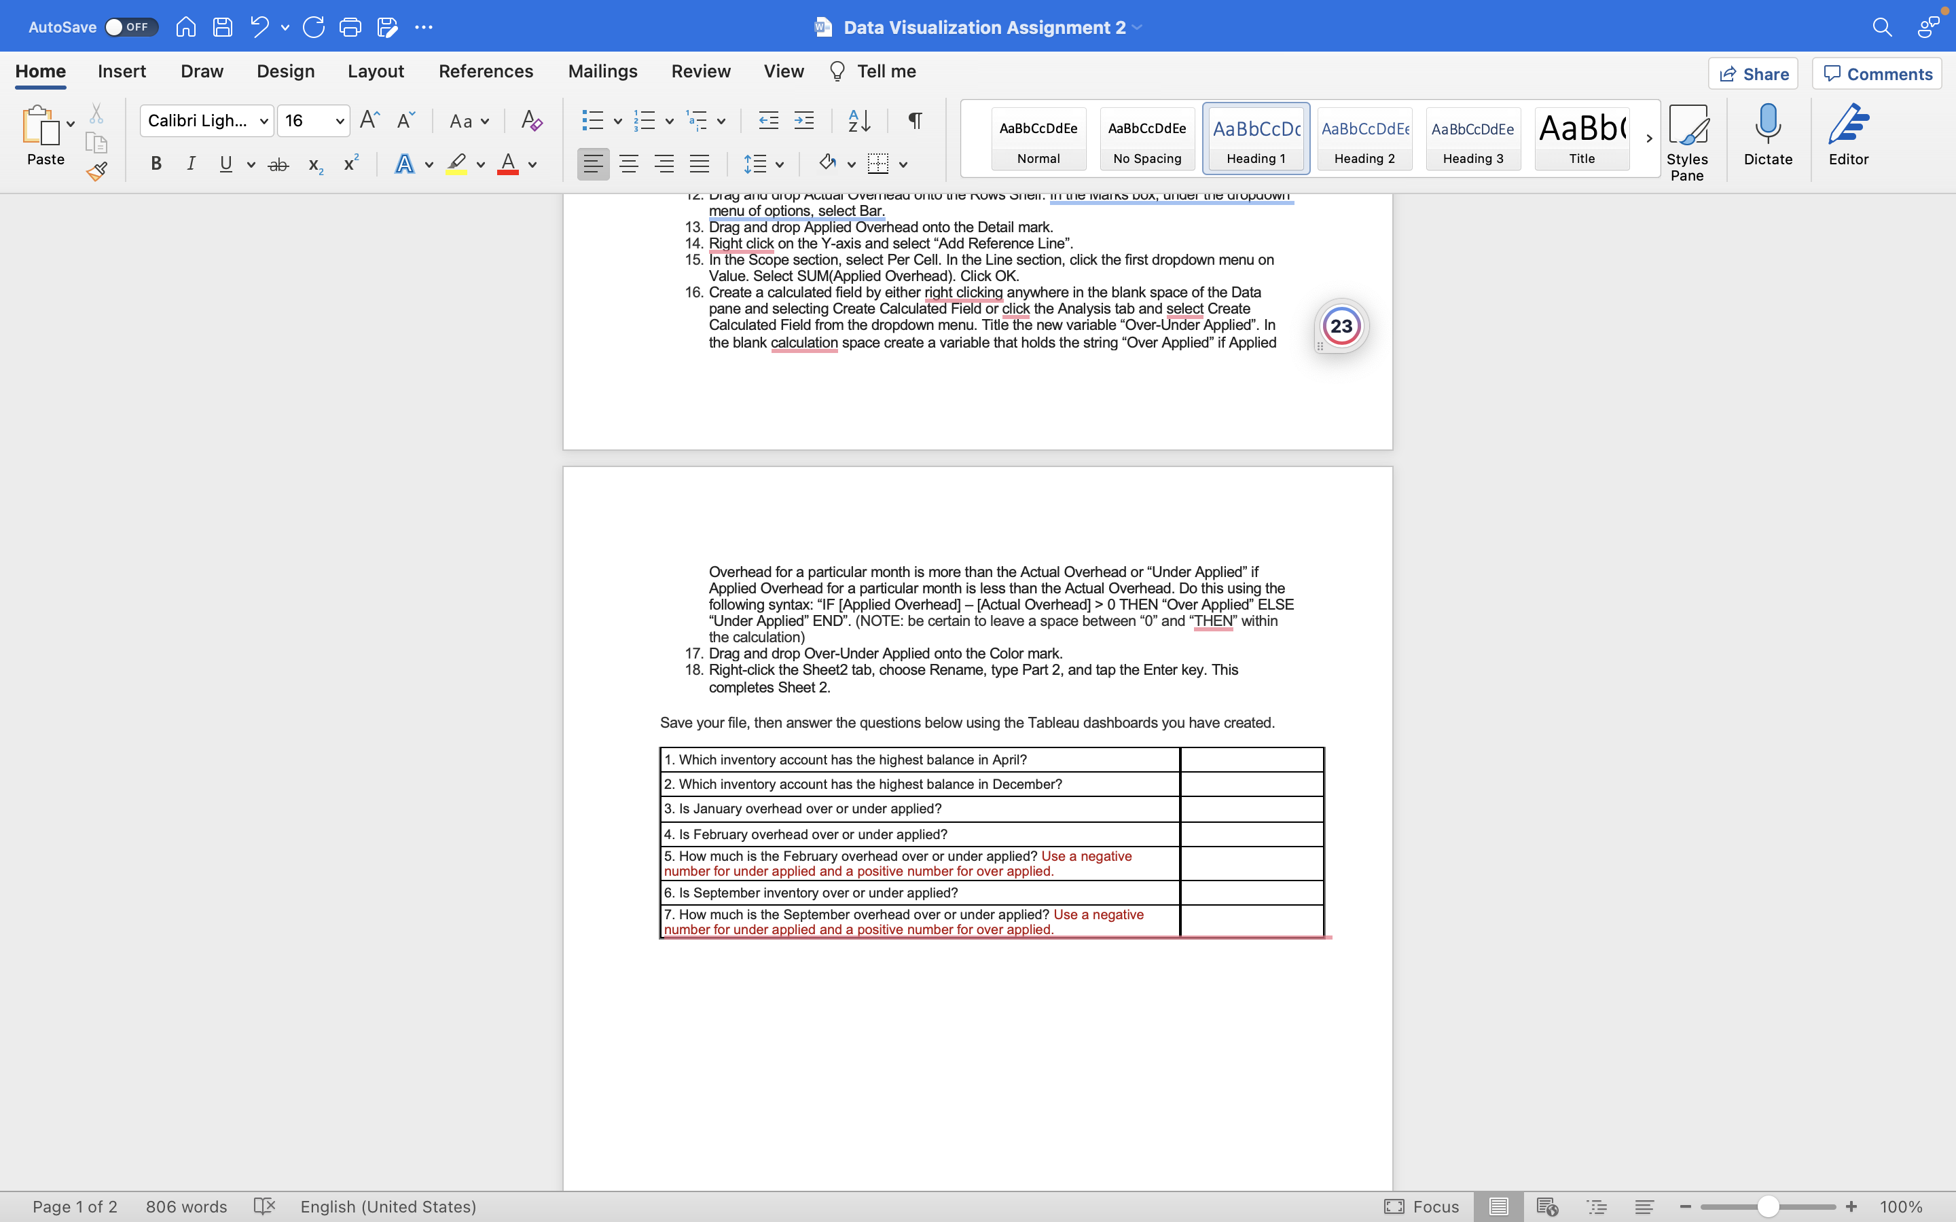1956x1222 pixels.
Task: Expand the styles gallery arrow
Action: [1649, 138]
